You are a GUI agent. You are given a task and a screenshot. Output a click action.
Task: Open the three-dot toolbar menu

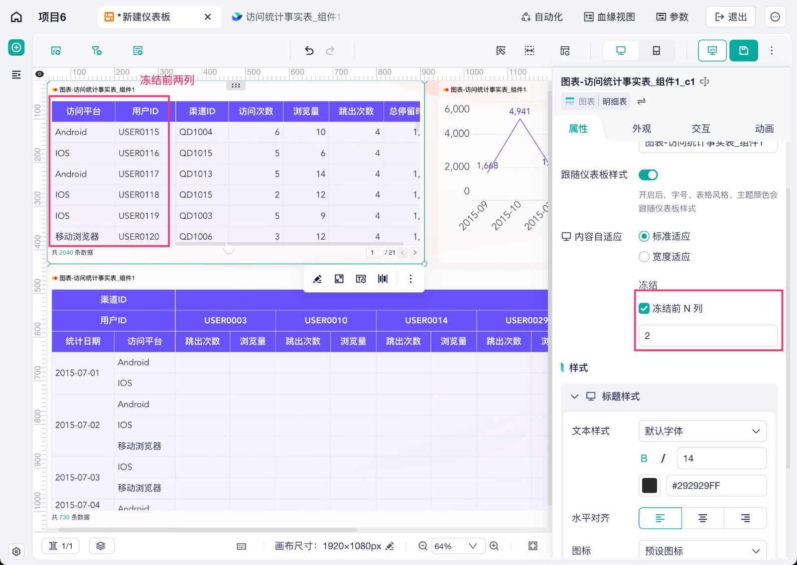tap(772, 50)
